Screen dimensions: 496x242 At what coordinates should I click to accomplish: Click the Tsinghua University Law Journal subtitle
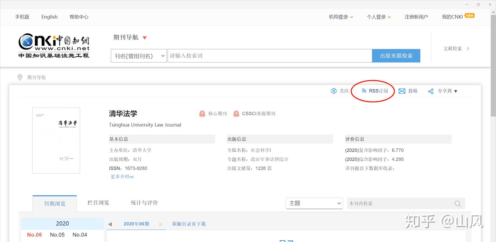tap(145, 125)
